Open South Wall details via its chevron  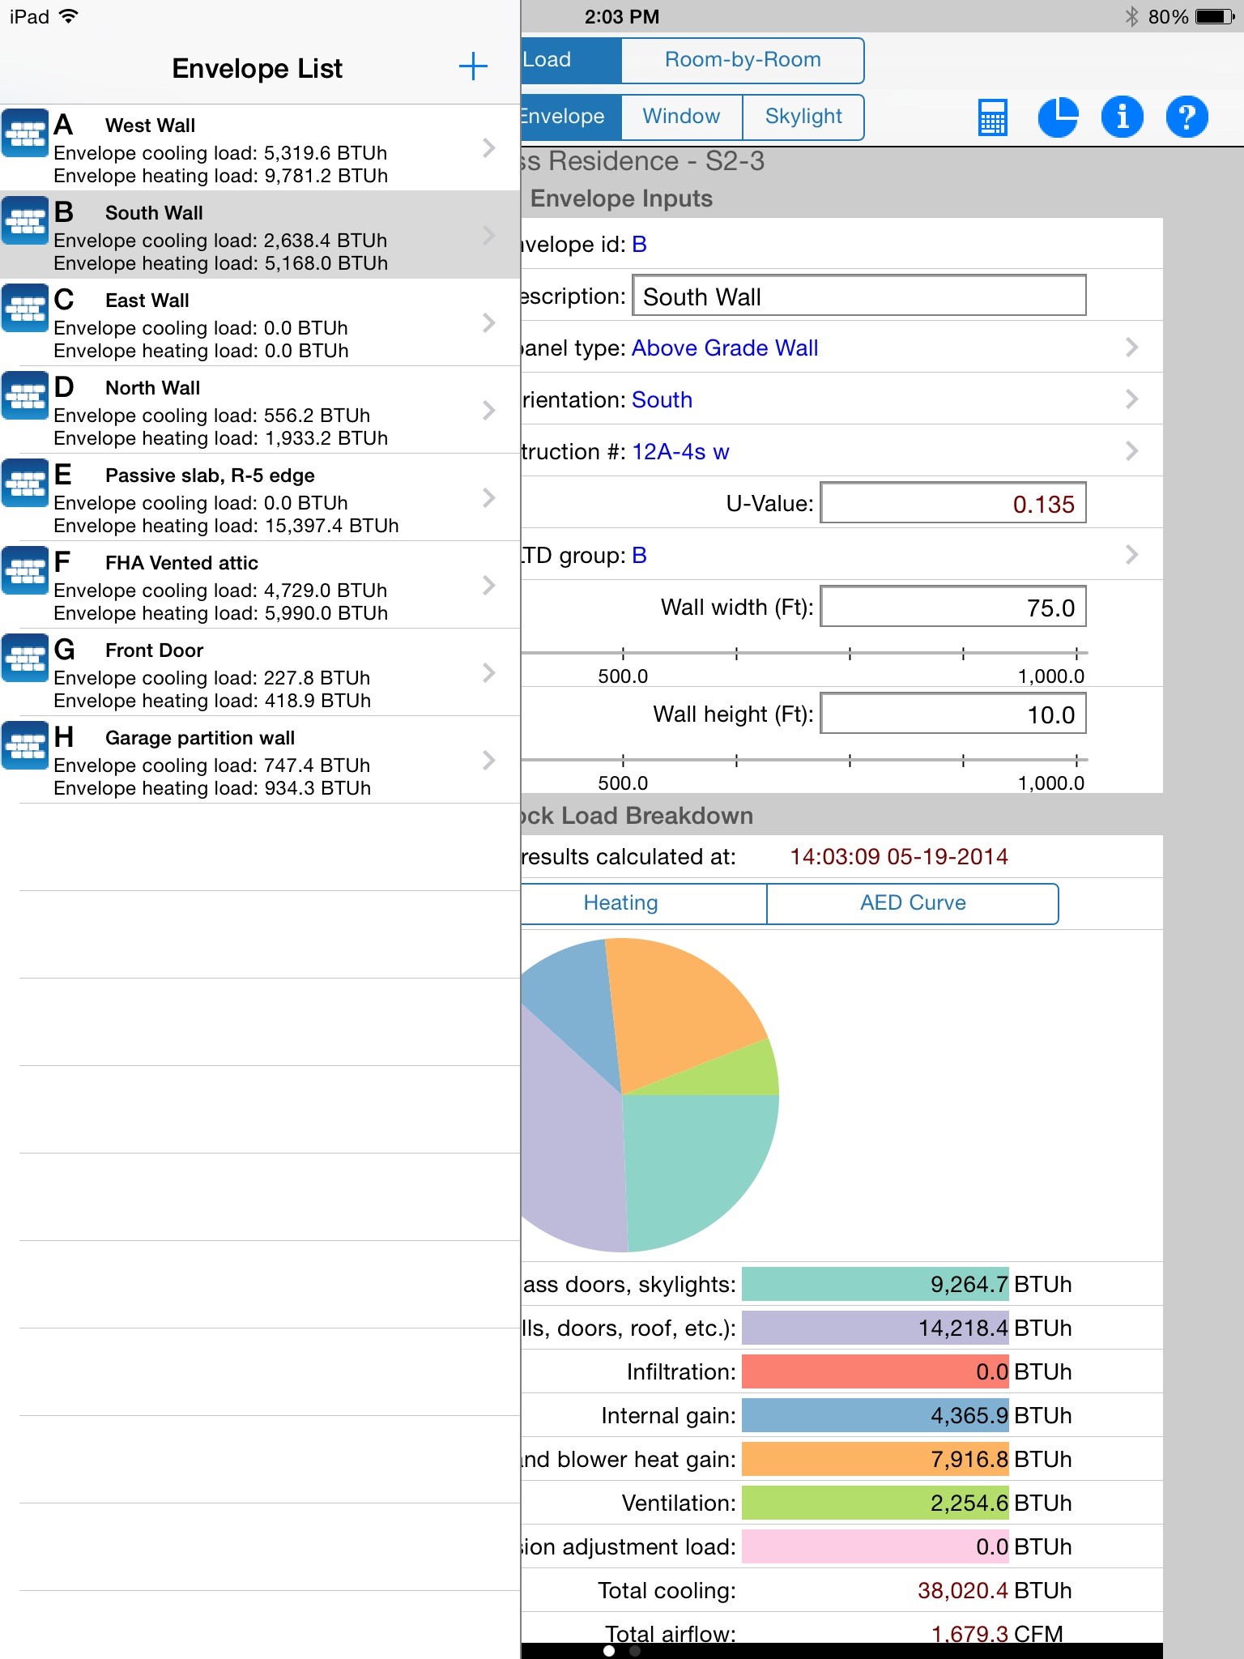[488, 235]
